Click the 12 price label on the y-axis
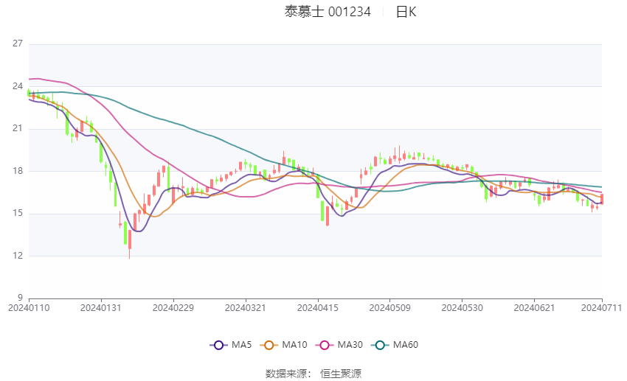The image size is (627, 381). click(18, 256)
